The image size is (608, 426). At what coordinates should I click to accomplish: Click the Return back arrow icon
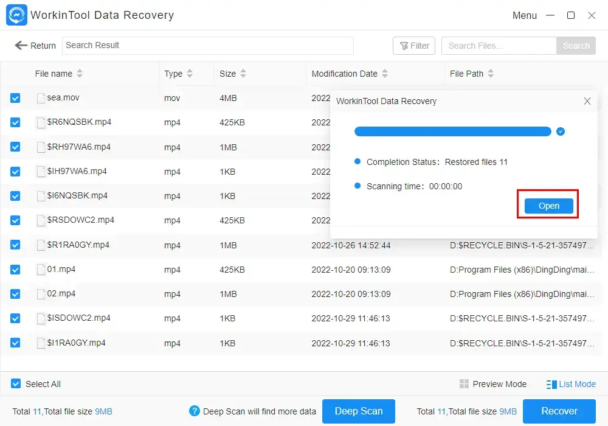(x=21, y=46)
